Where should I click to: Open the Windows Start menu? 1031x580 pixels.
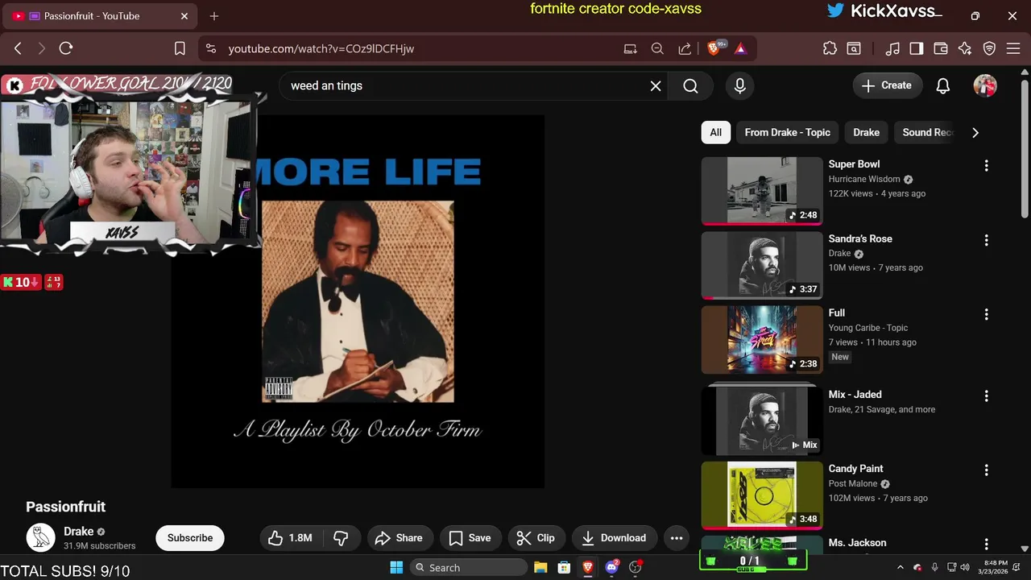pyautogui.click(x=396, y=567)
